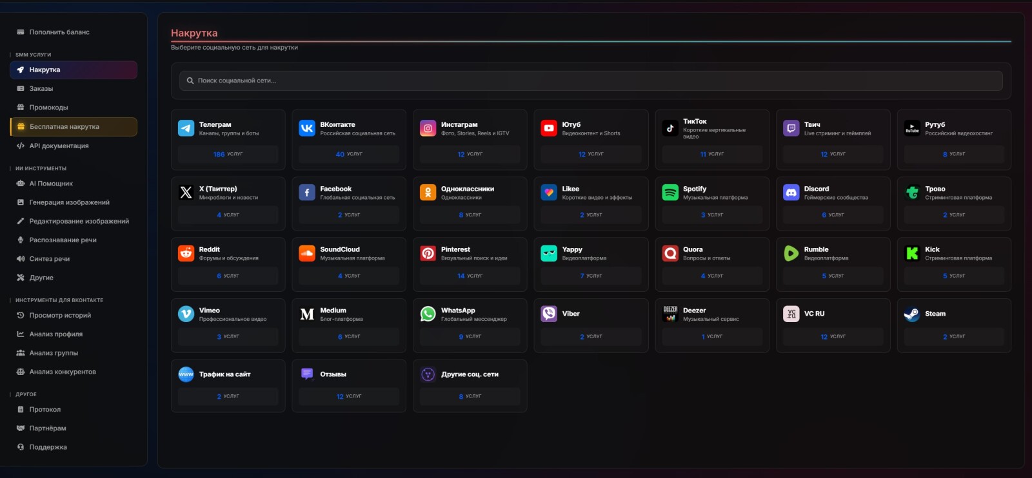
Task: Open Промокоды in the sidebar
Action: pos(48,108)
